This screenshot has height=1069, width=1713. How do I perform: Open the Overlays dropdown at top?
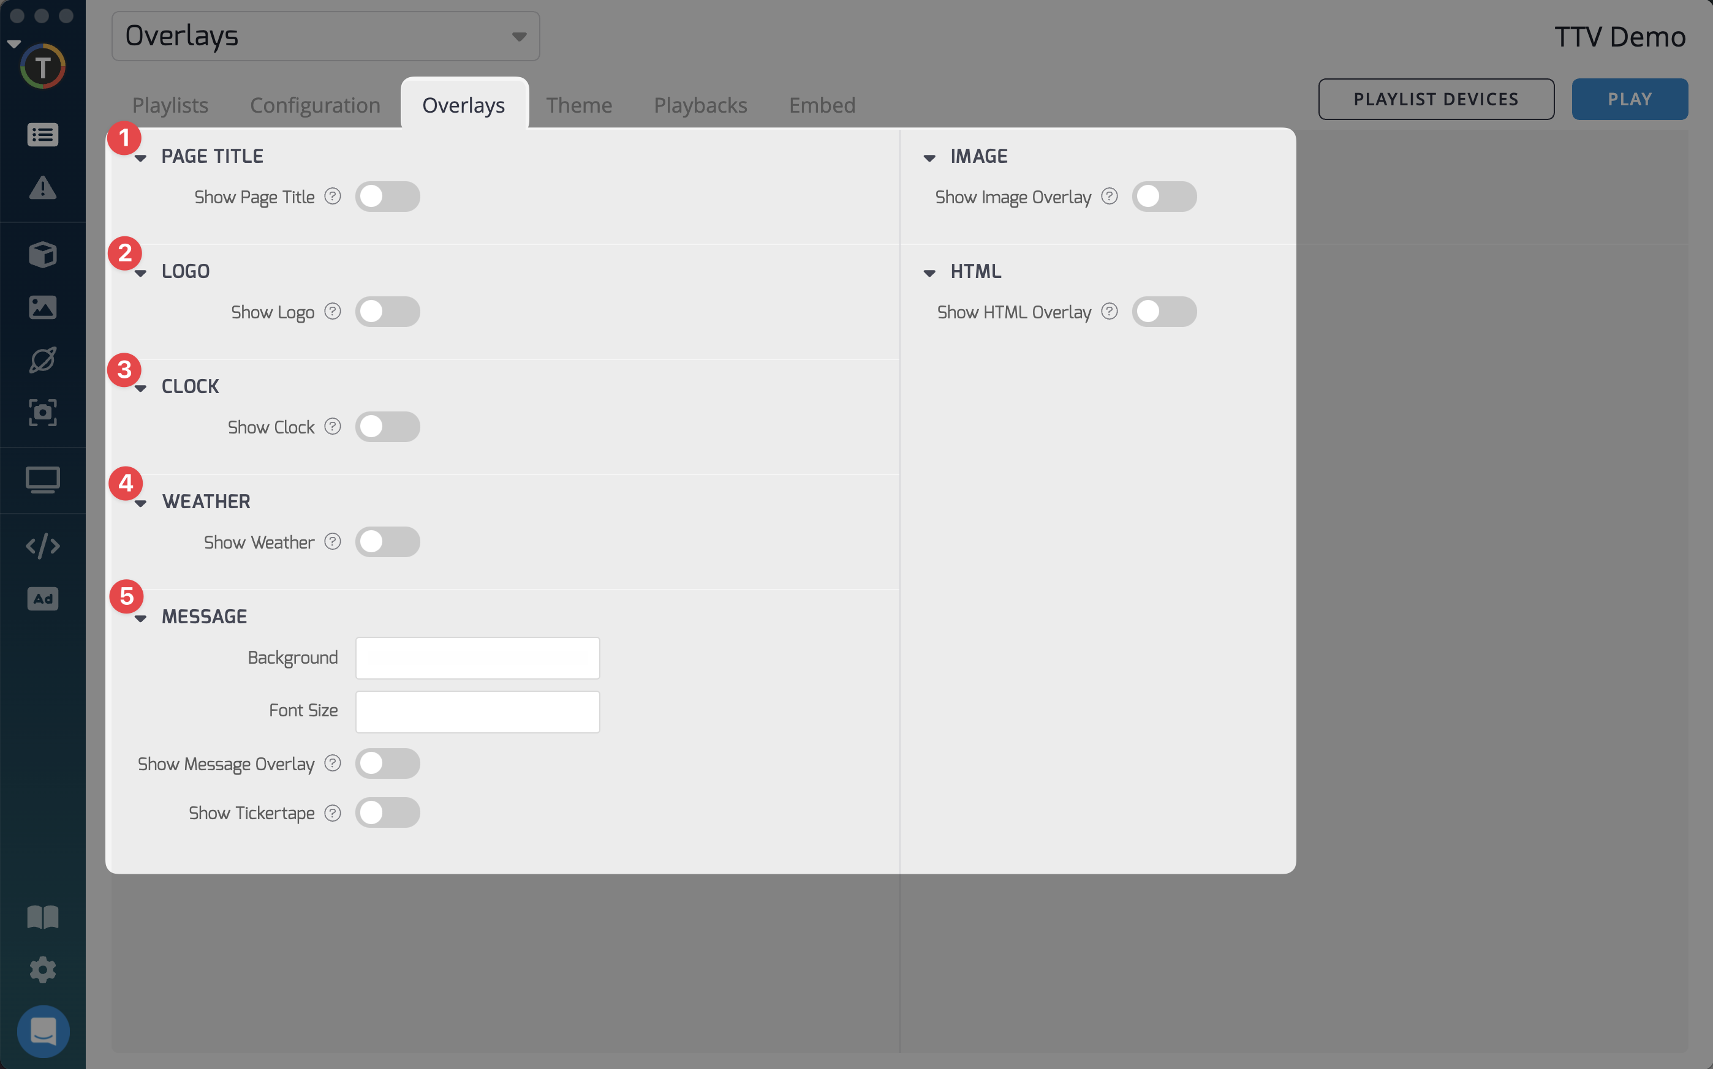point(325,36)
